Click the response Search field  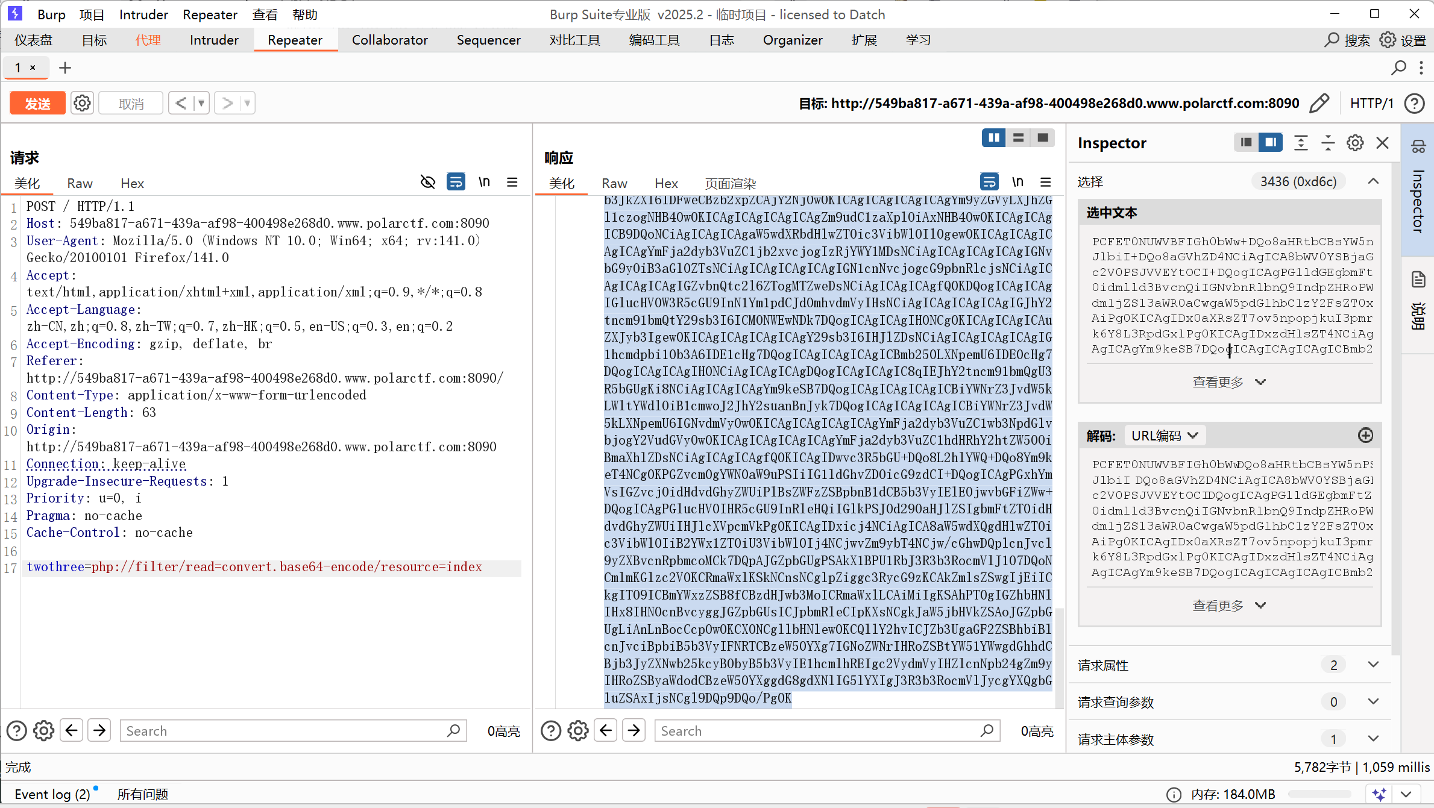coord(820,731)
